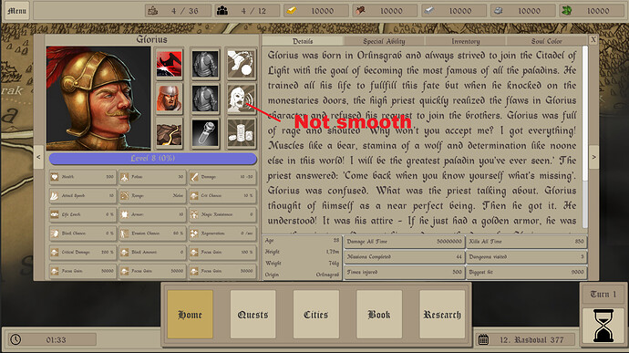Switch to the Special Ability tab
The height and width of the screenshot is (353, 629).
pyautogui.click(x=384, y=41)
